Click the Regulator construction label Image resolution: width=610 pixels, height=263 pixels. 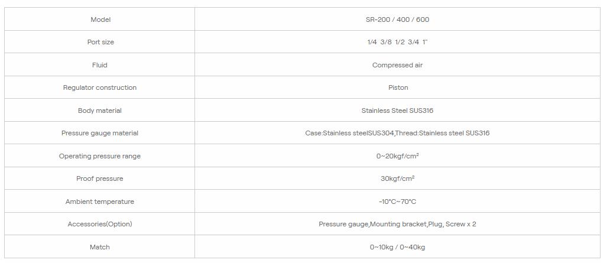click(x=100, y=87)
